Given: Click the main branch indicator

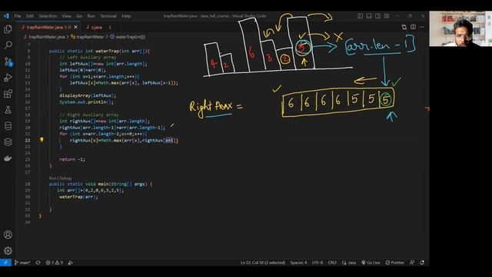Looking at the screenshot, I should (22, 262).
